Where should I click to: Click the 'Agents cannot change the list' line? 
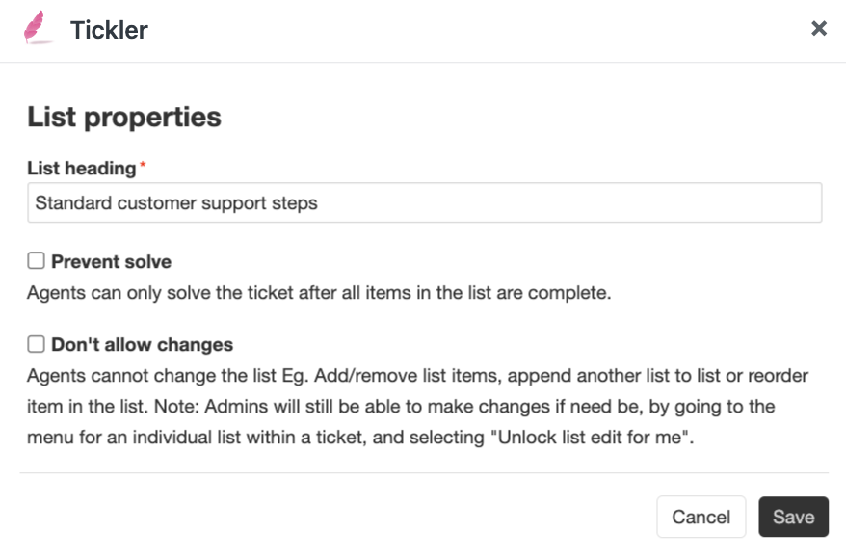click(417, 376)
